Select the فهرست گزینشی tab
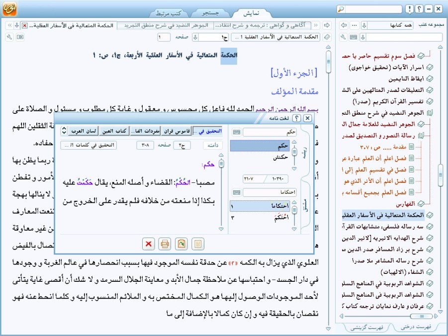 click(366, 328)
